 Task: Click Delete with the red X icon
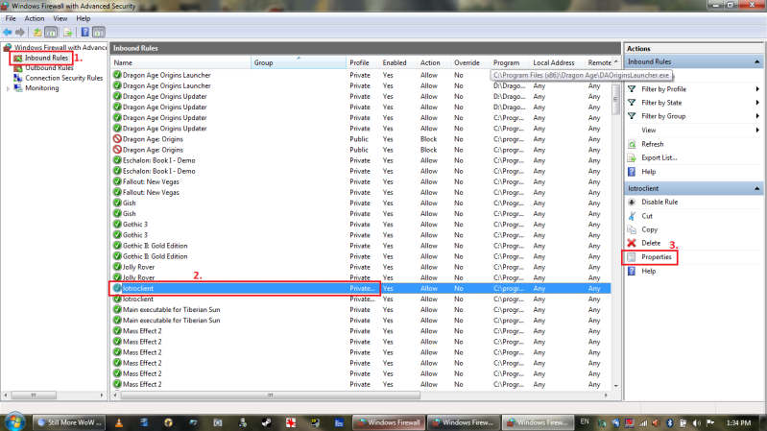tap(651, 243)
